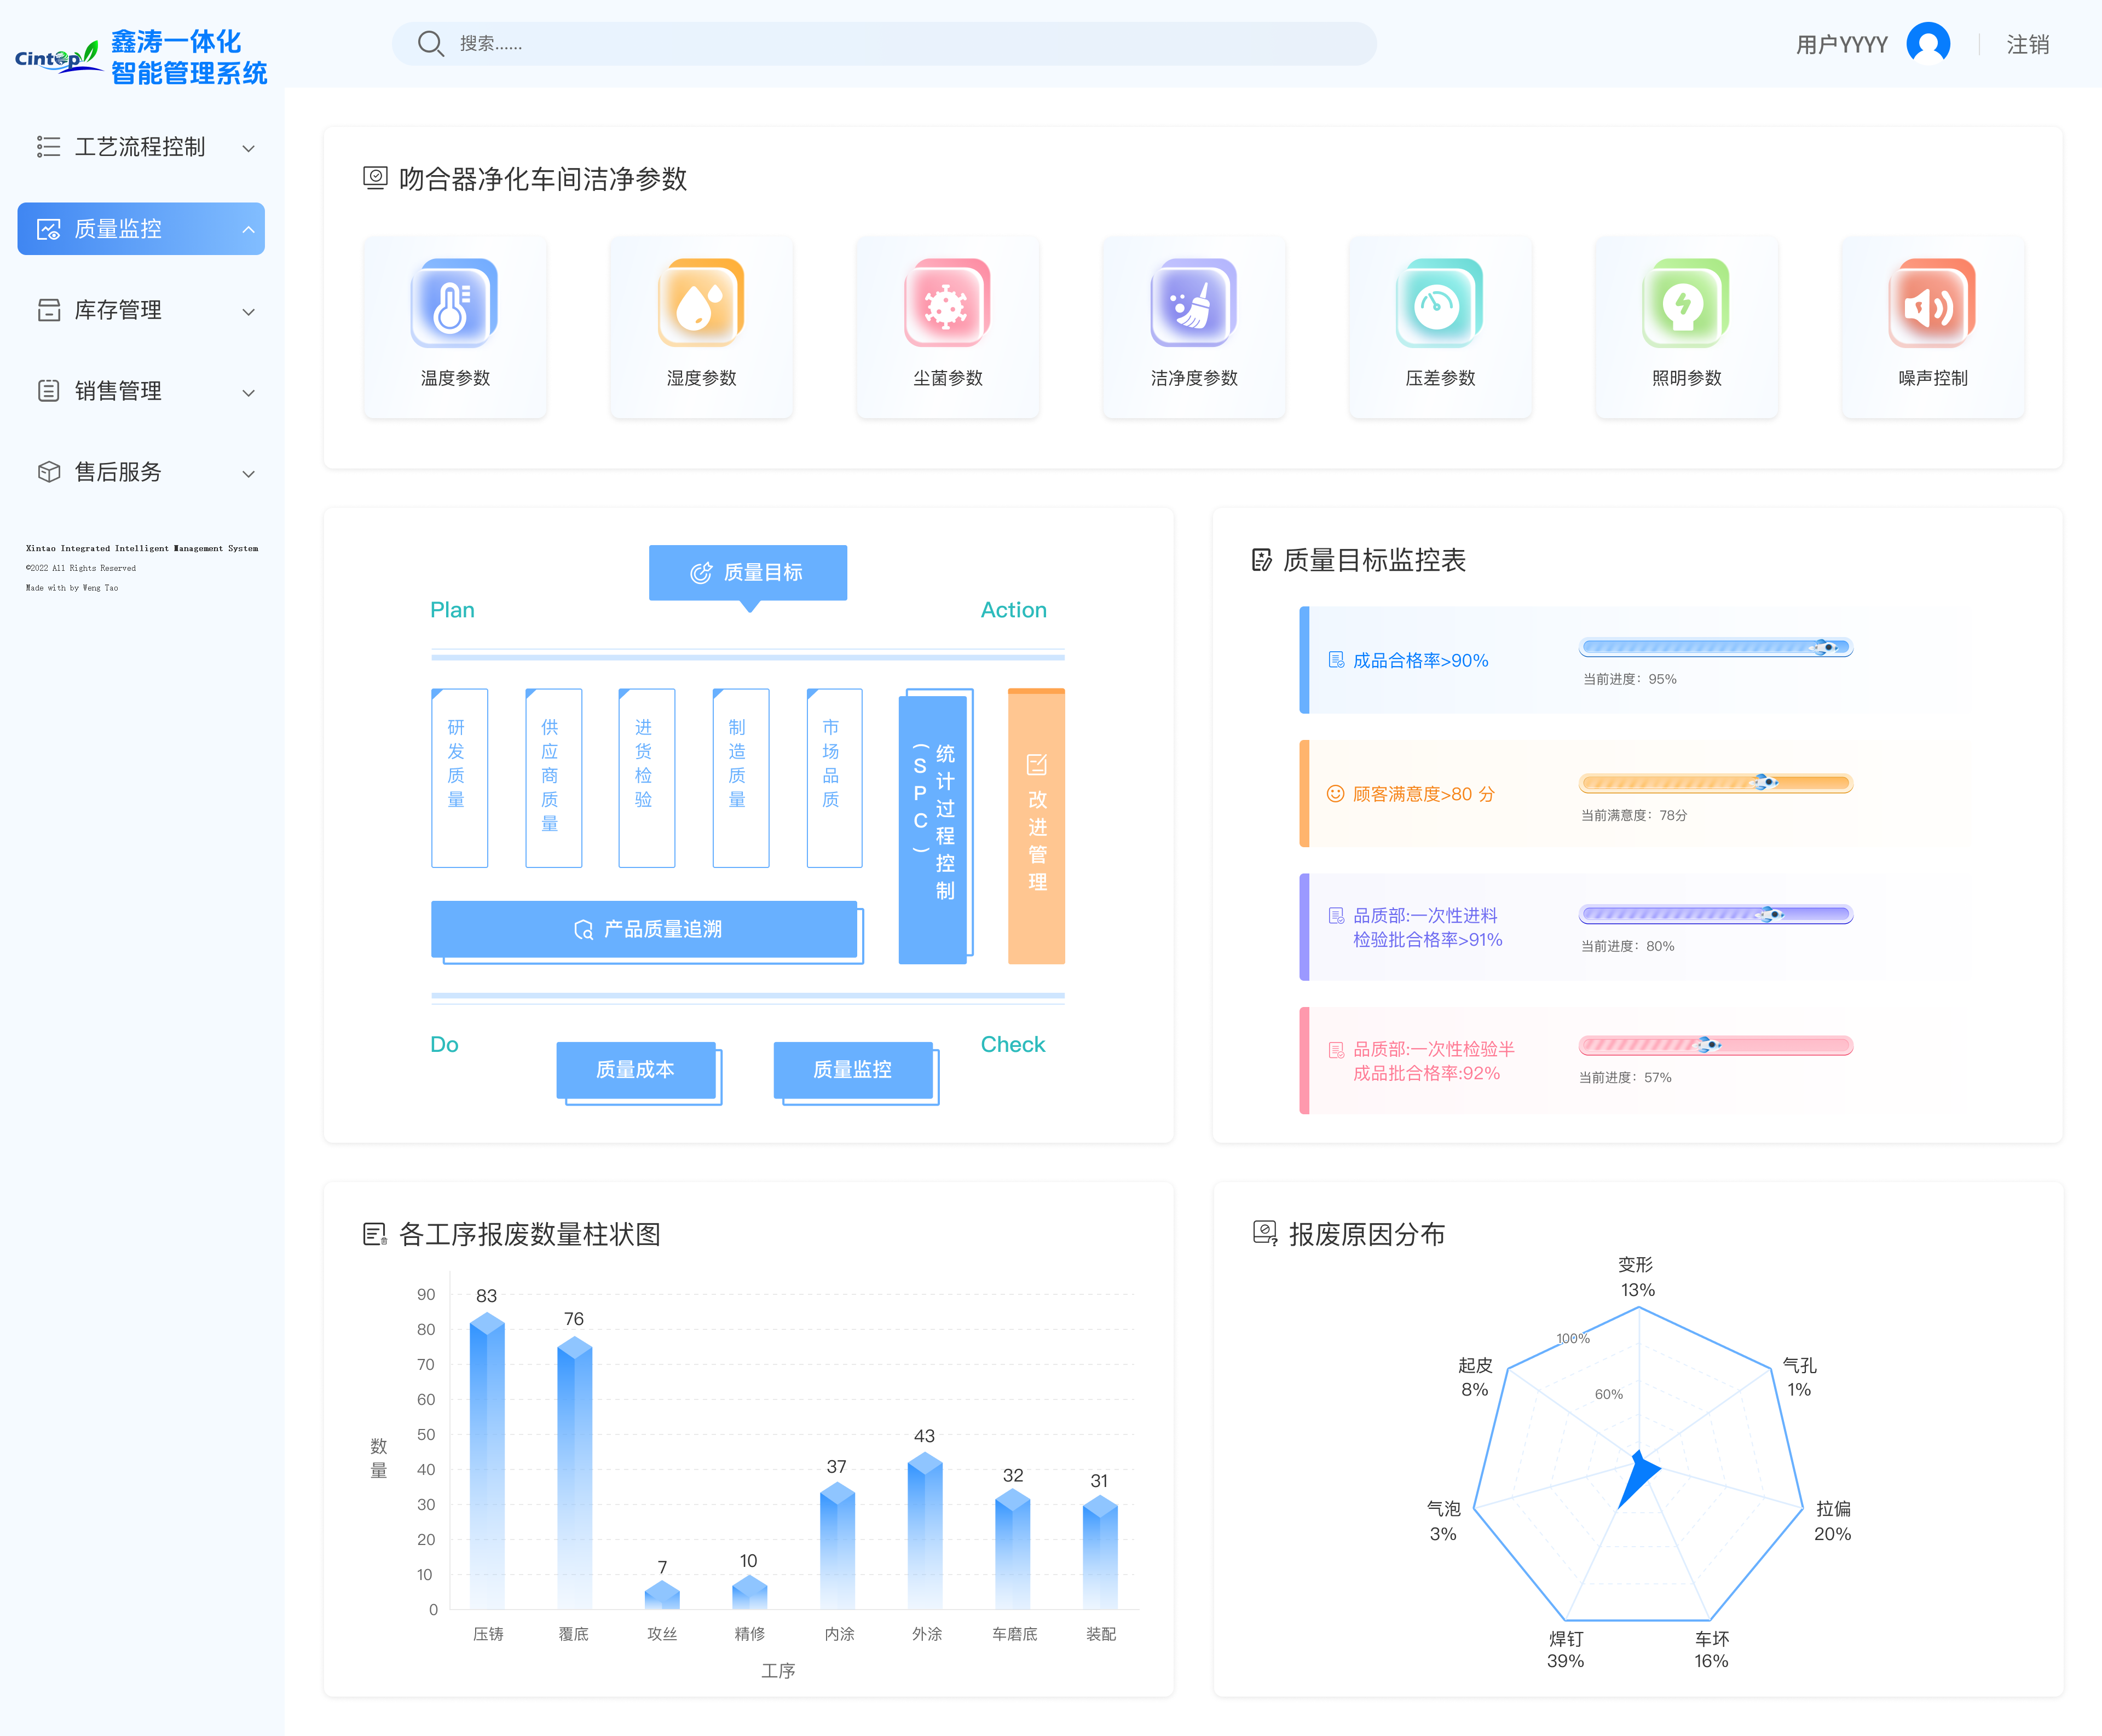Select 工艺流程控制 in the sidebar
The image size is (2102, 1736).
click(141, 147)
